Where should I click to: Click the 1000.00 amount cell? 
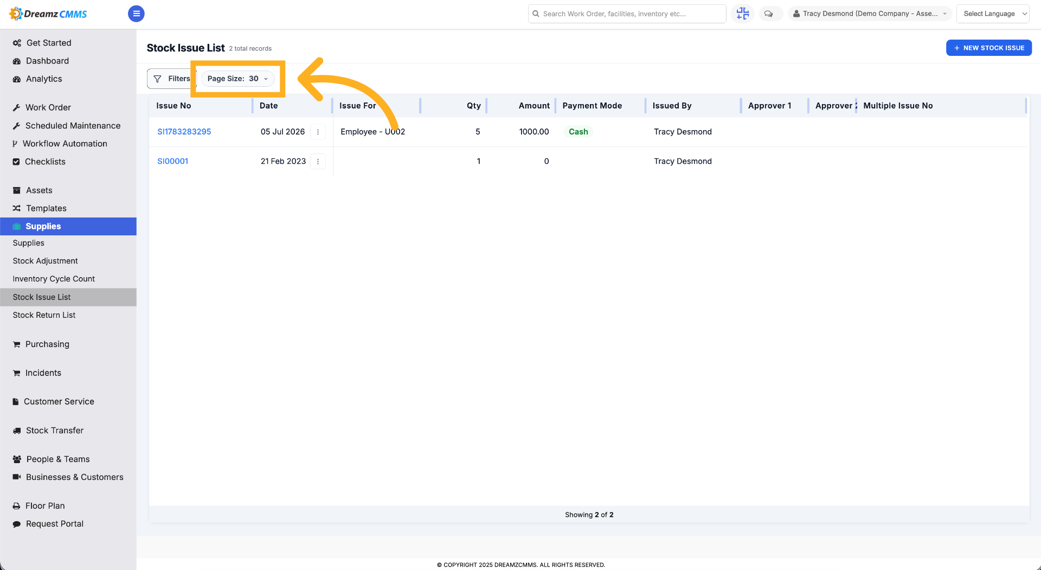pyautogui.click(x=534, y=132)
